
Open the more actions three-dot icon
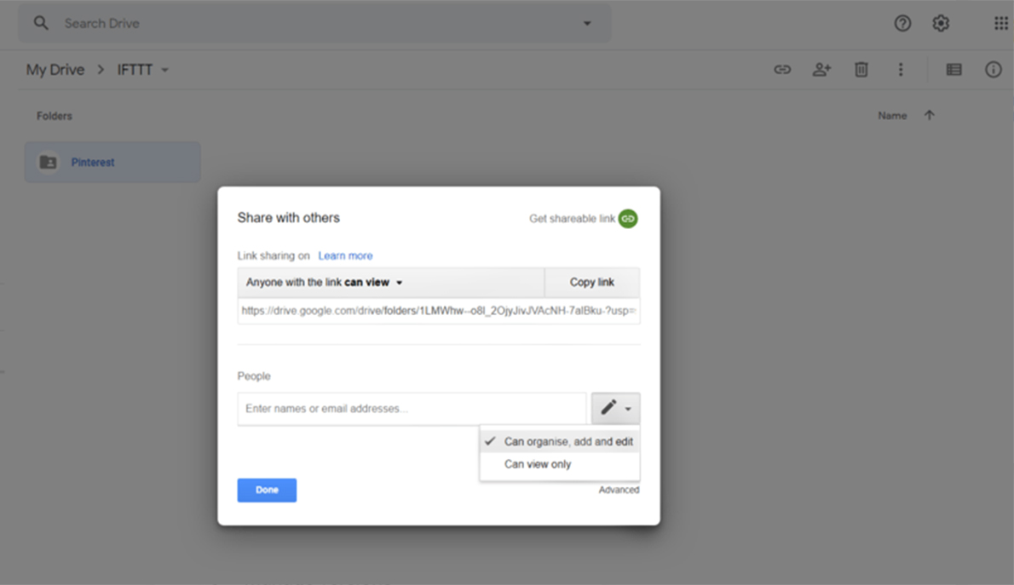(900, 69)
